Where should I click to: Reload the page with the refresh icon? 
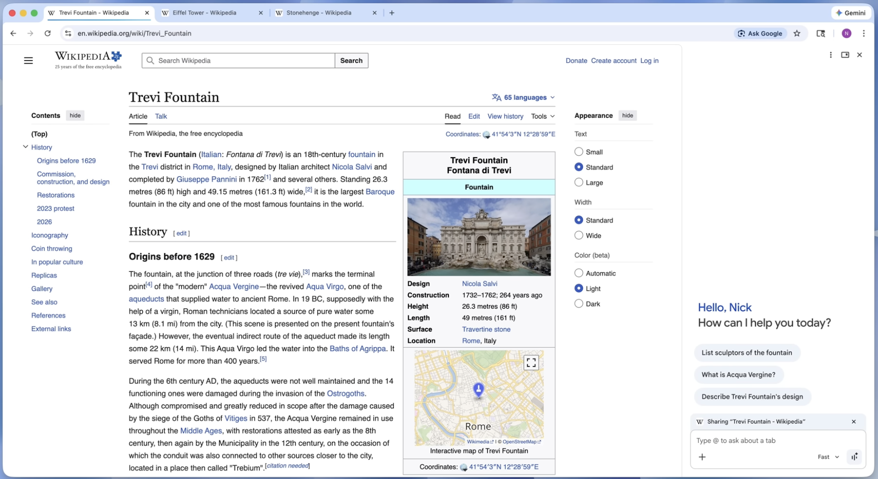(x=48, y=34)
